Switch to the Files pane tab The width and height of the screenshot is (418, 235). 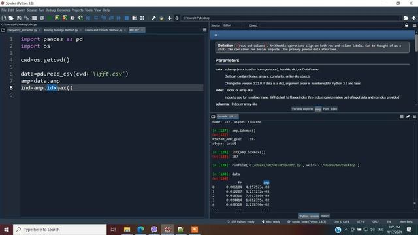(334, 109)
